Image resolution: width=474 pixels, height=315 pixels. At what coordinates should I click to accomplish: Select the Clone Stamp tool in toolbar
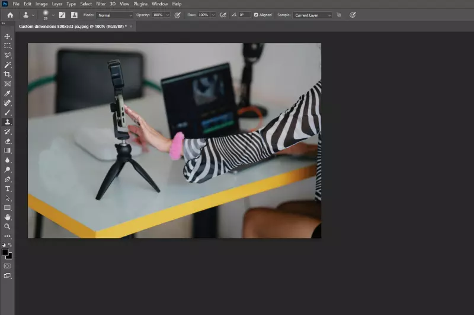7,122
